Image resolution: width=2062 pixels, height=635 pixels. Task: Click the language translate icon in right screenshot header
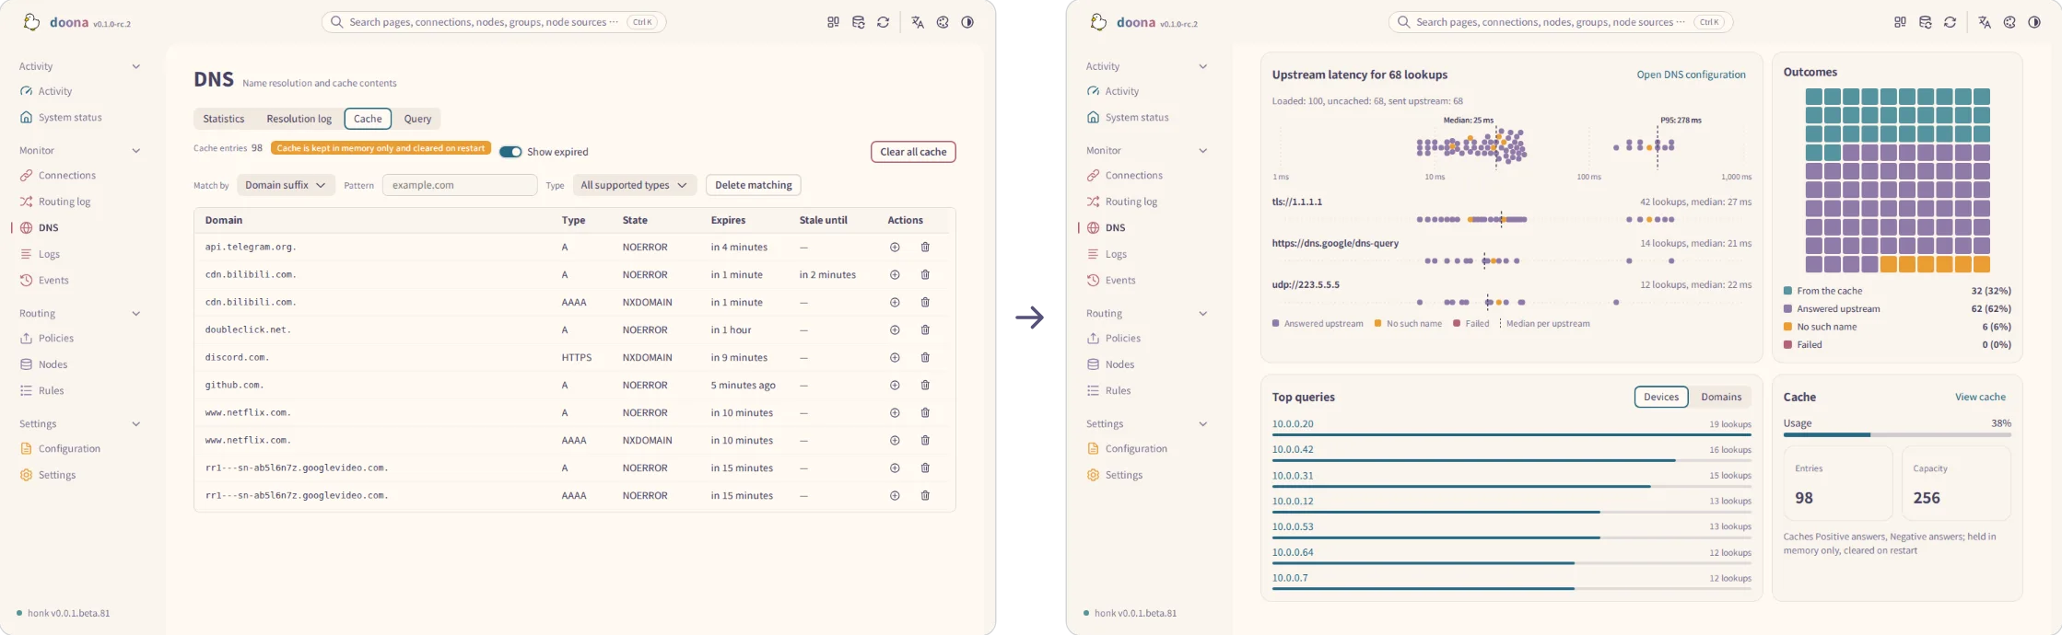[x=1985, y=22]
